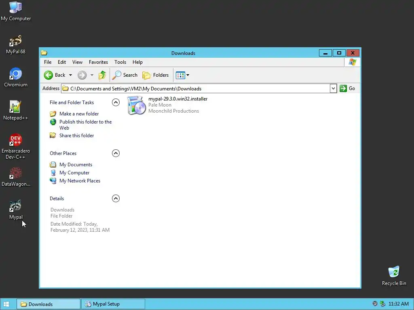Collapse the Details section
Image resolution: width=414 pixels, height=310 pixels.
tap(116, 198)
